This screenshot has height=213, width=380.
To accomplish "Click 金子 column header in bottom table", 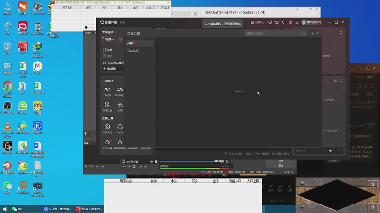I will tap(216, 181).
